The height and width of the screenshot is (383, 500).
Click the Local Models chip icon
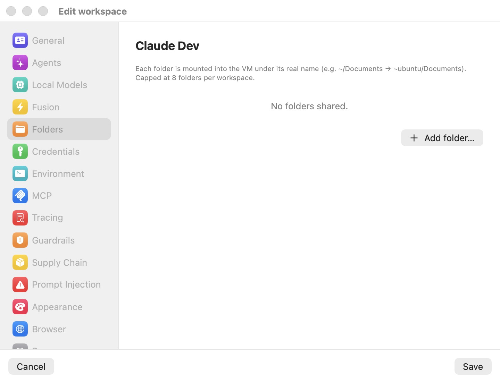click(x=20, y=85)
